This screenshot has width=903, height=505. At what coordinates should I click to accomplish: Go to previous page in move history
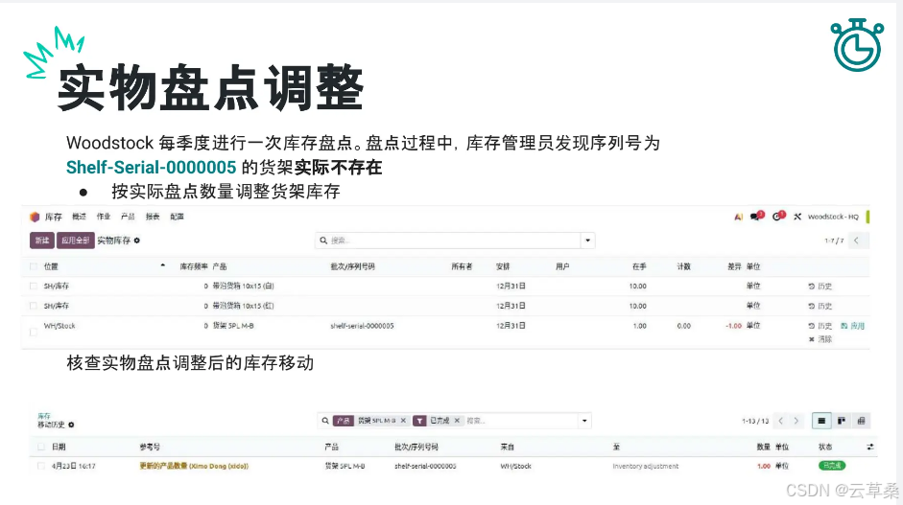[x=781, y=421]
